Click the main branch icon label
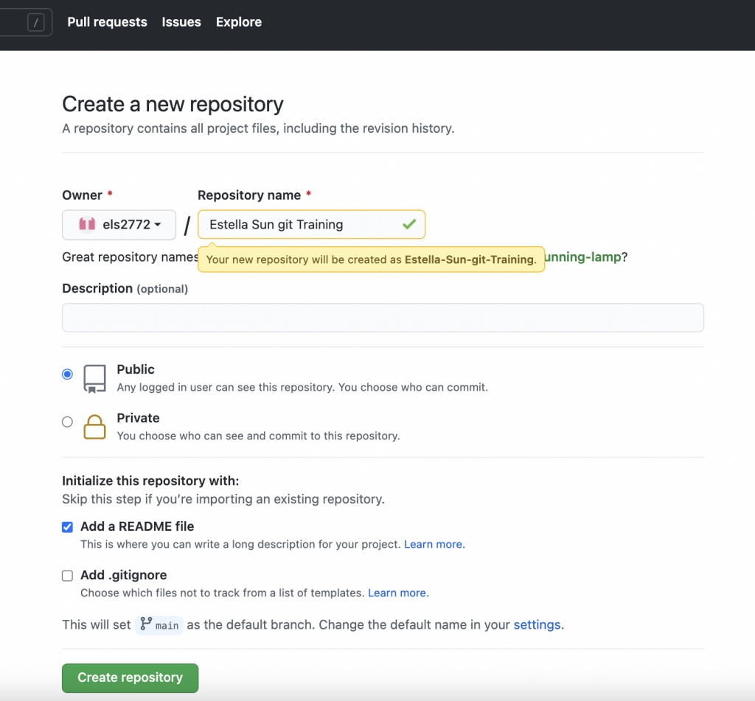This screenshot has width=755, height=701. pos(159,625)
